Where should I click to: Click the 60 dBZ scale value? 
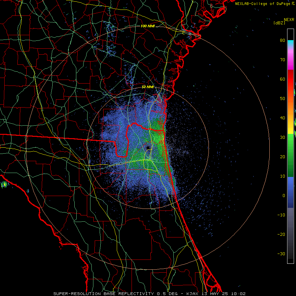coord(283,79)
